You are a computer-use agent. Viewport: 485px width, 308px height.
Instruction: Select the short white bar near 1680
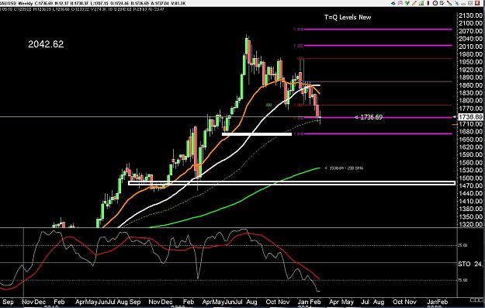tap(257, 134)
